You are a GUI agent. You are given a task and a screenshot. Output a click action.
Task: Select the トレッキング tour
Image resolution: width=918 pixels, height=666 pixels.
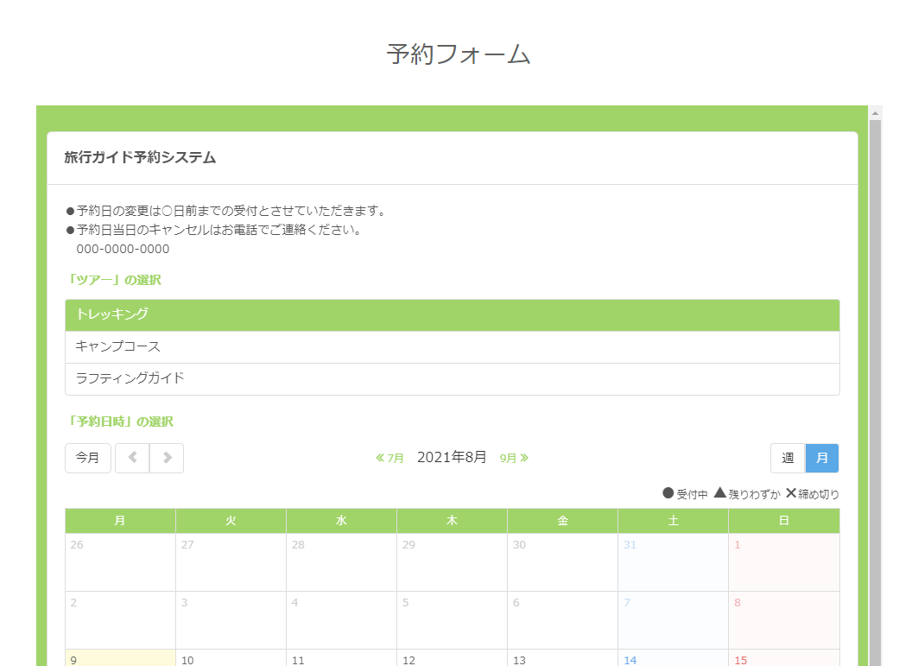pos(452,315)
